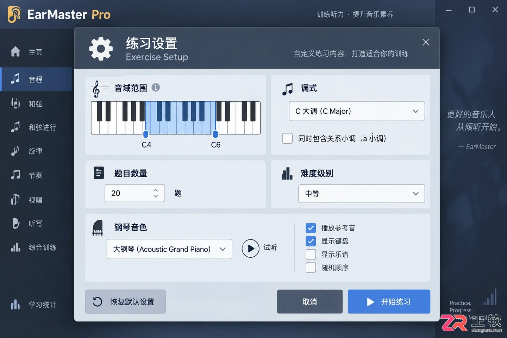
Task: Click the Chords icon in sidebar
Action: (x=15, y=103)
